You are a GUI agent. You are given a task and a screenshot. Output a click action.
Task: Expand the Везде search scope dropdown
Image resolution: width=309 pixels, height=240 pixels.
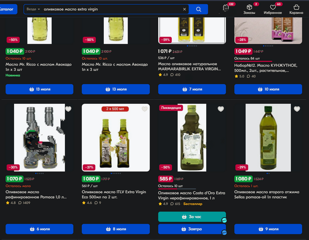[x=33, y=9]
